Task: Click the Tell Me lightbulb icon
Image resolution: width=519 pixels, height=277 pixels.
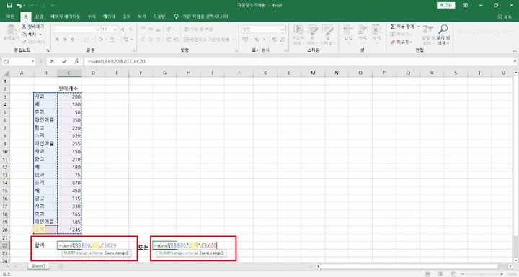Action: 177,17
